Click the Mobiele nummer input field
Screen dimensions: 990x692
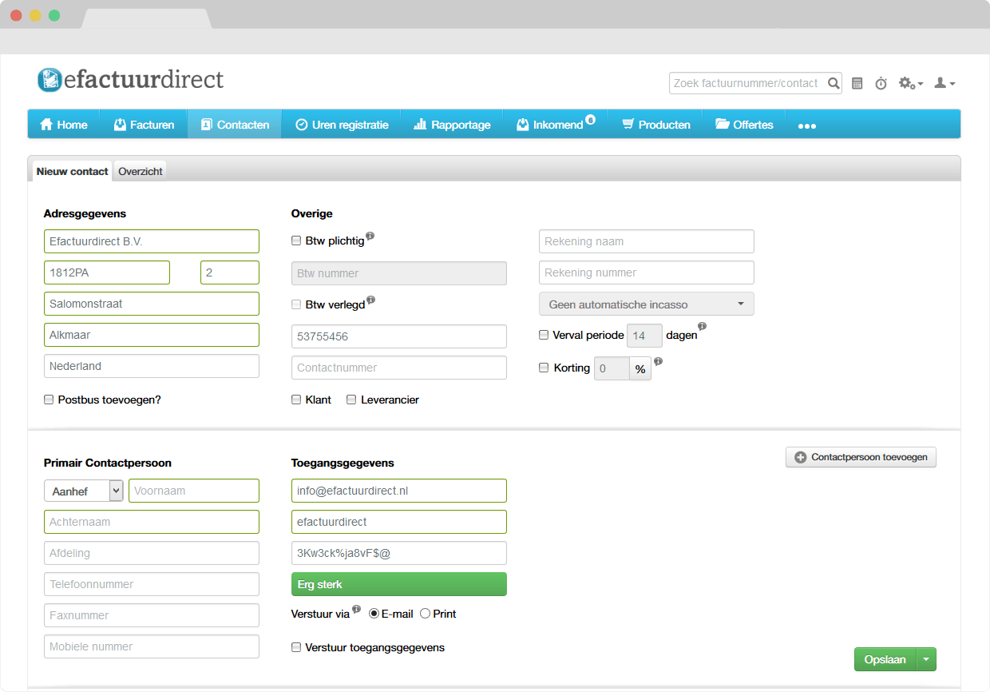152,646
